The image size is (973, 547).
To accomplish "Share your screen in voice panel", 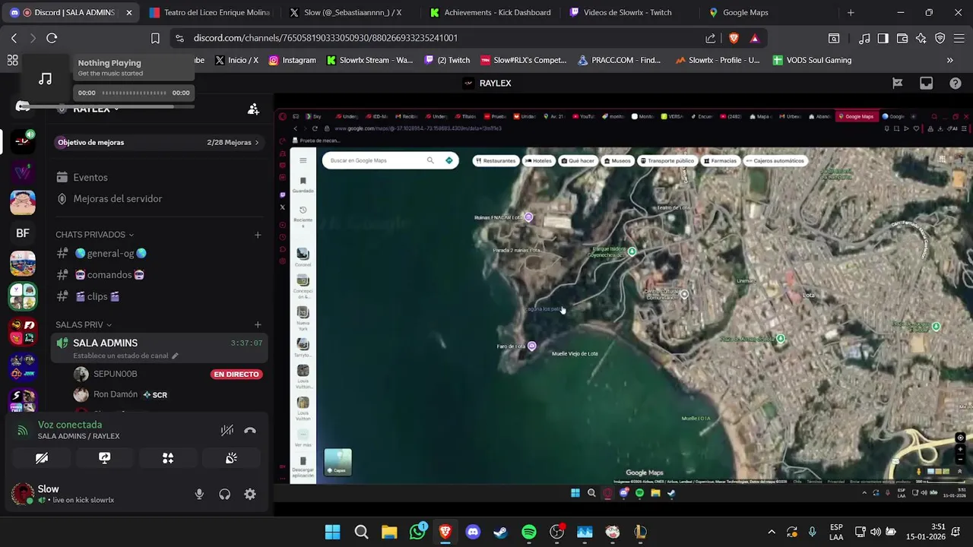I will 105,458.
